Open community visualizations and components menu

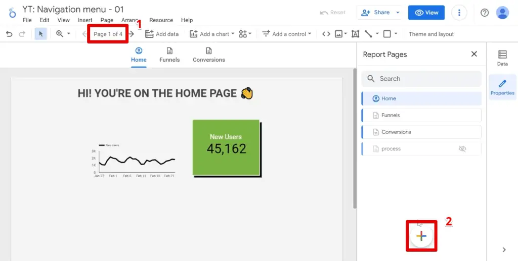click(245, 34)
